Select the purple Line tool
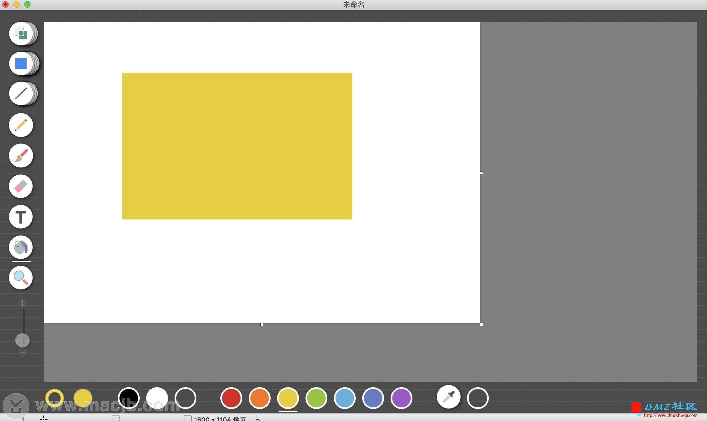 click(21, 93)
